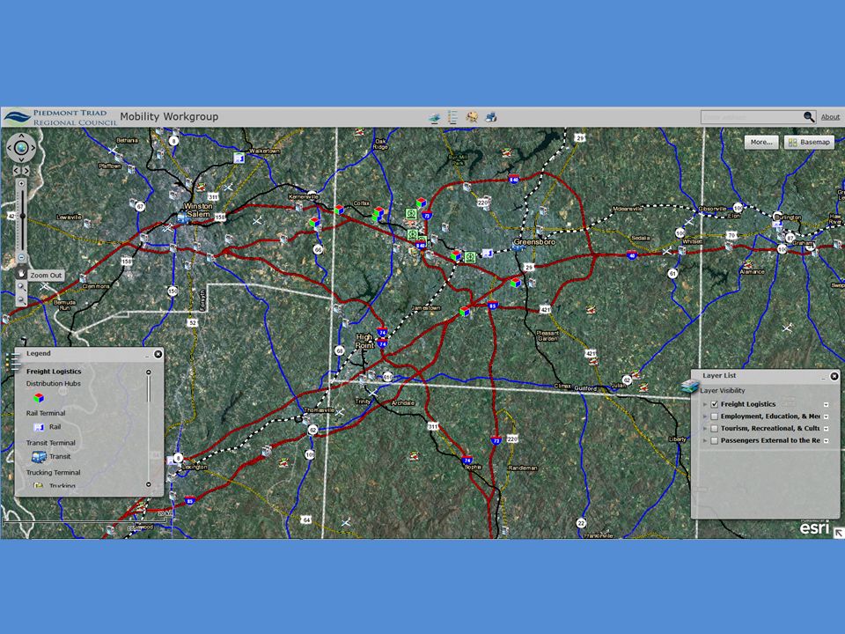The image size is (845, 634).
Task: Open Tourism, Recreational layer options dropdown
Action: (827, 429)
